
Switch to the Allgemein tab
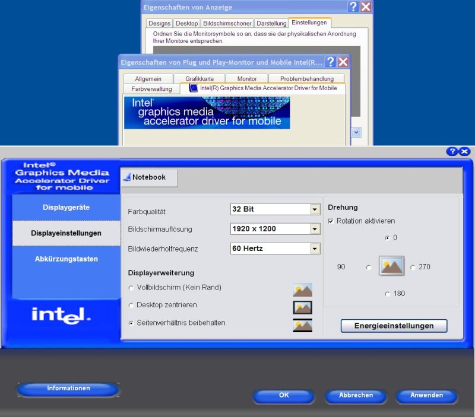click(x=148, y=79)
